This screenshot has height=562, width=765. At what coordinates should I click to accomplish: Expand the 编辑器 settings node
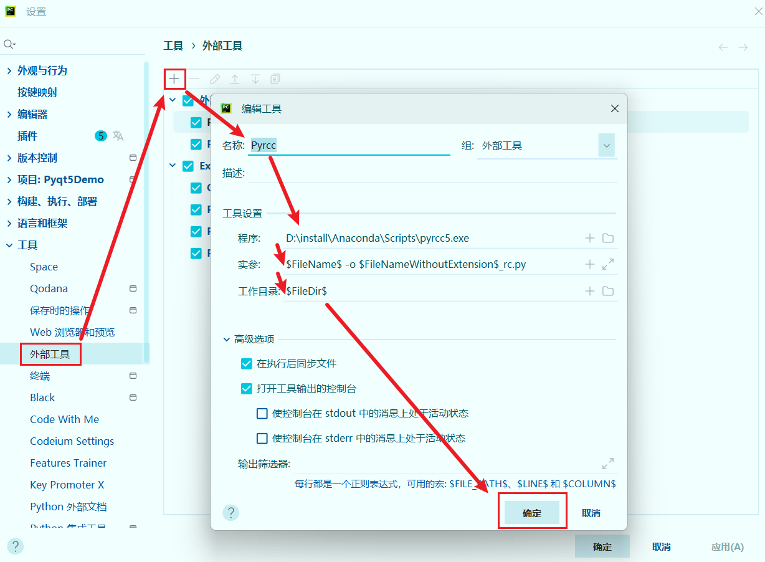coord(9,114)
